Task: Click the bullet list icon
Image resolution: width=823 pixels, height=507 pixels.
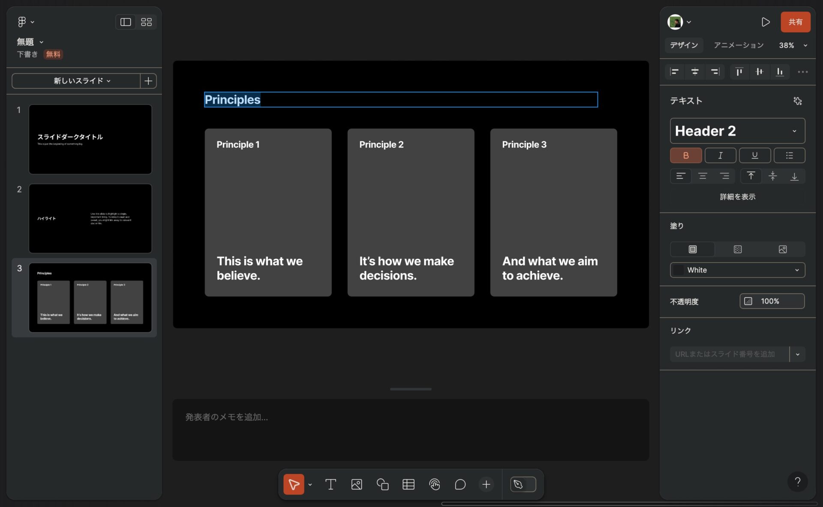Action: pyautogui.click(x=790, y=155)
